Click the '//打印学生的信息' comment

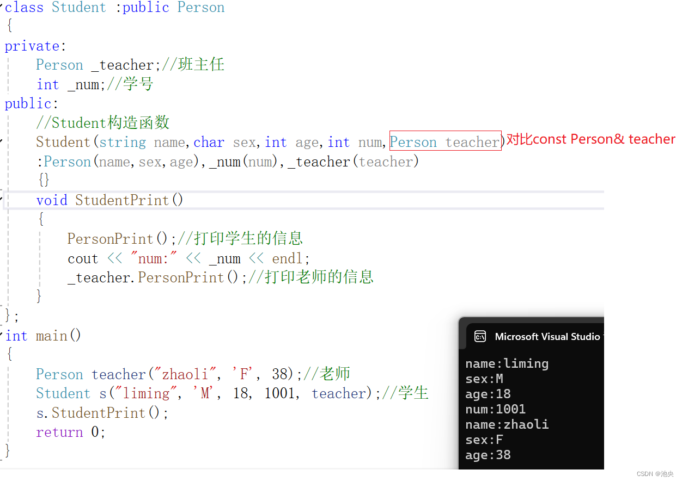240,238
